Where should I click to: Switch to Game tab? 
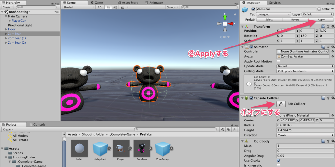(97, 3)
